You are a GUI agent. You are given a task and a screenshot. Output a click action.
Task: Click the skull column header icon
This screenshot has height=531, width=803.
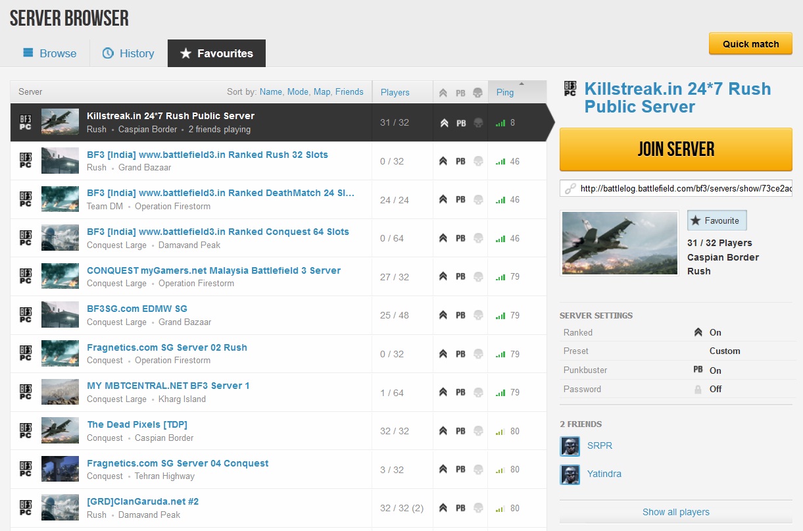pyautogui.click(x=478, y=93)
